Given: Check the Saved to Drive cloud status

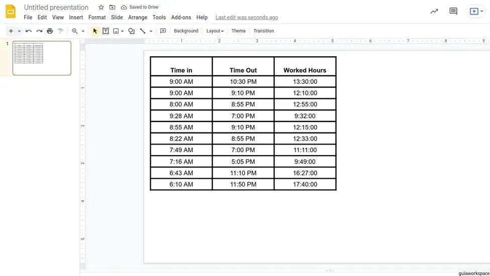Looking at the screenshot, I should [x=140, y=7].
